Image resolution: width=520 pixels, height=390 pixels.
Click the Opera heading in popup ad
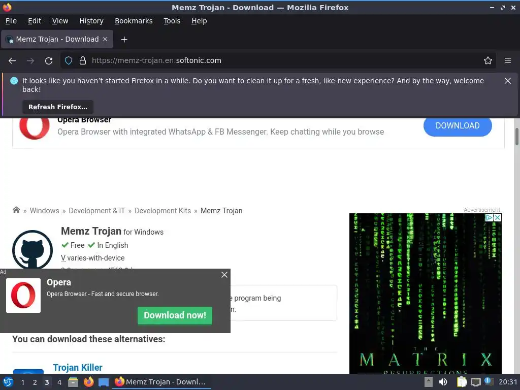[59, 282]
